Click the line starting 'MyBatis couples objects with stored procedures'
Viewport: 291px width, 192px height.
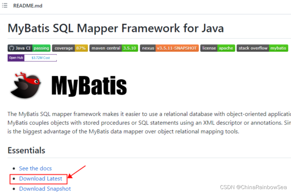tap(149, 123)
